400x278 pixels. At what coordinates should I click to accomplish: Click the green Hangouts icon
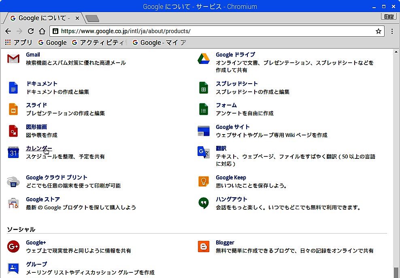pos(203,203)
